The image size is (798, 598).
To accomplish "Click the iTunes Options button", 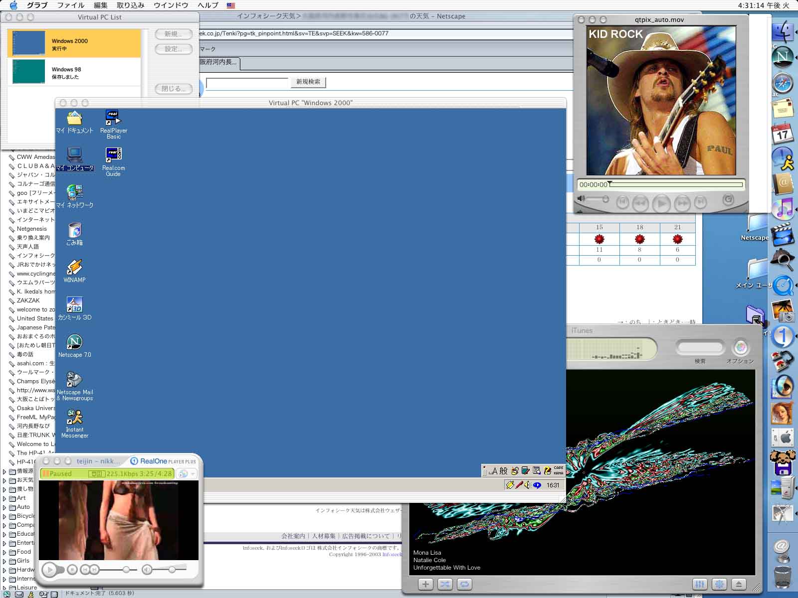I will coord(741,347).
